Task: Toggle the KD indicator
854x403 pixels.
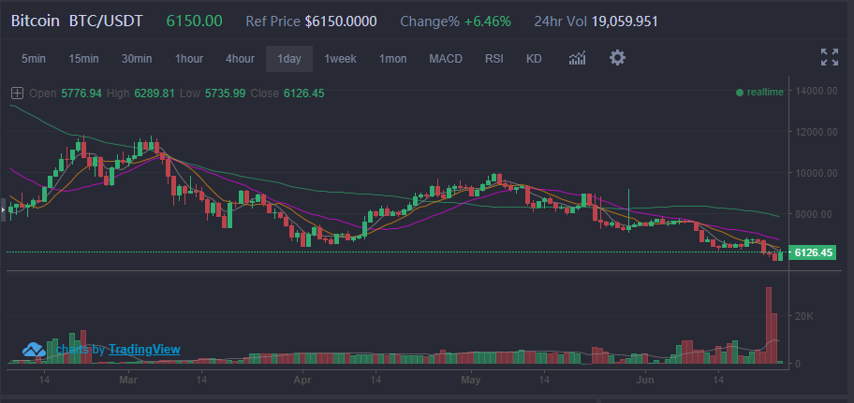Action: [534, 59]
